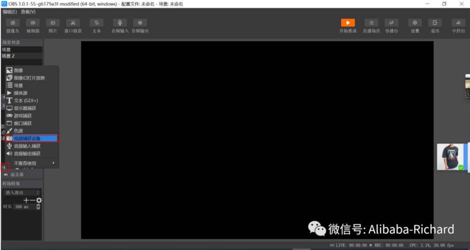
Task: Pick 色源 color source entry
Action: click(32, 131)
